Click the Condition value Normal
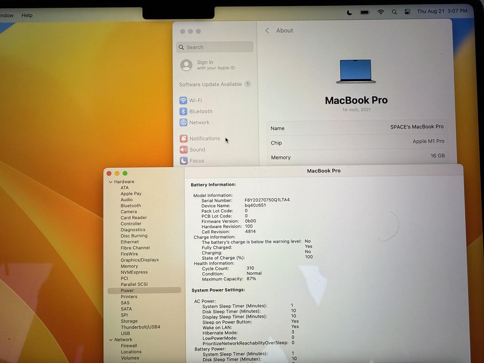 (x=254, y=273)
